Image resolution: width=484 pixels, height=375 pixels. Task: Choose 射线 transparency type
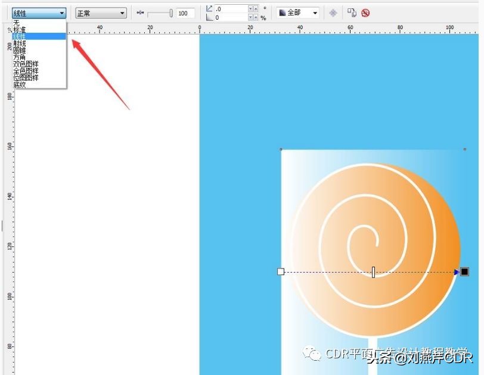pyautogui.click(x=39, y=43)
